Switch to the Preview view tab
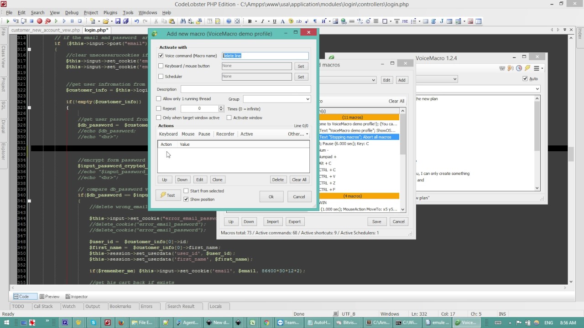 point(49,297)
